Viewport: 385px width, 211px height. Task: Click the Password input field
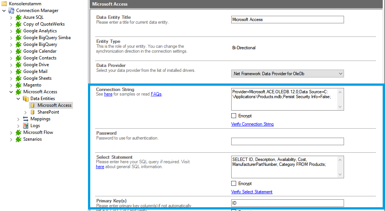[x=287, y=141]
